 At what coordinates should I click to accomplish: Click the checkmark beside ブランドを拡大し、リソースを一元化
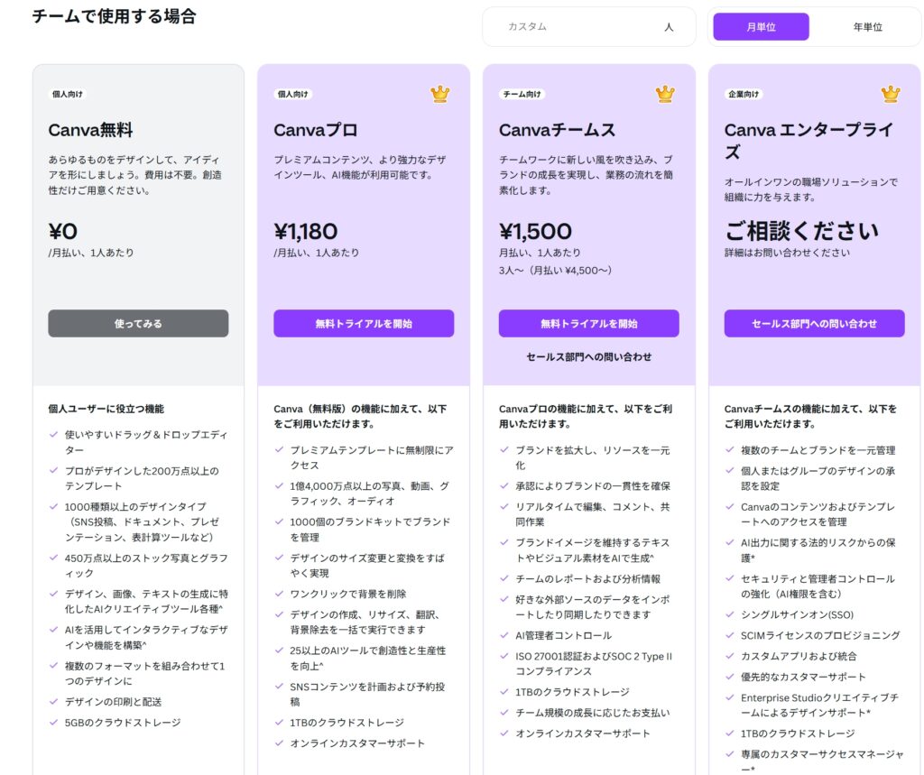(504, 449)
